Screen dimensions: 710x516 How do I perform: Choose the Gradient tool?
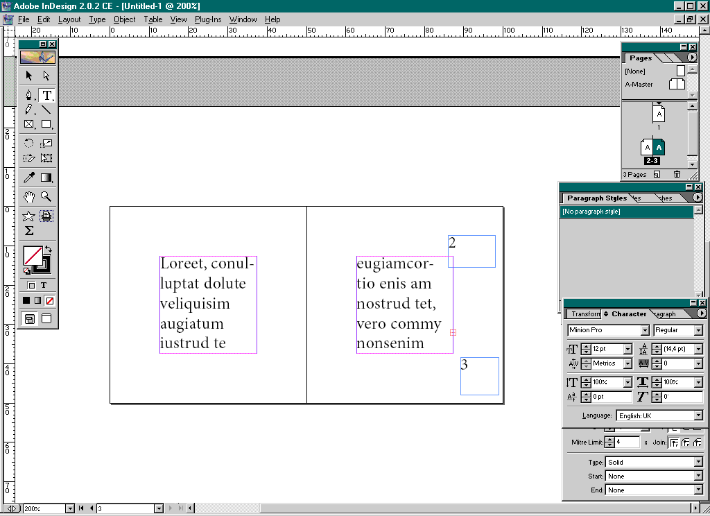coord(46,177)
